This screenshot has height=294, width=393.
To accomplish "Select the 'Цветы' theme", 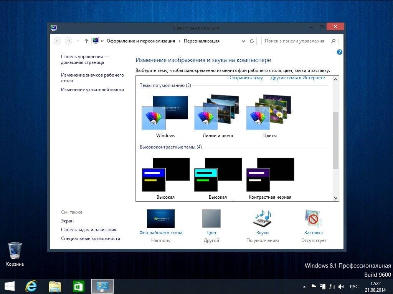I will pyautogui.click(x=269, y=116).
